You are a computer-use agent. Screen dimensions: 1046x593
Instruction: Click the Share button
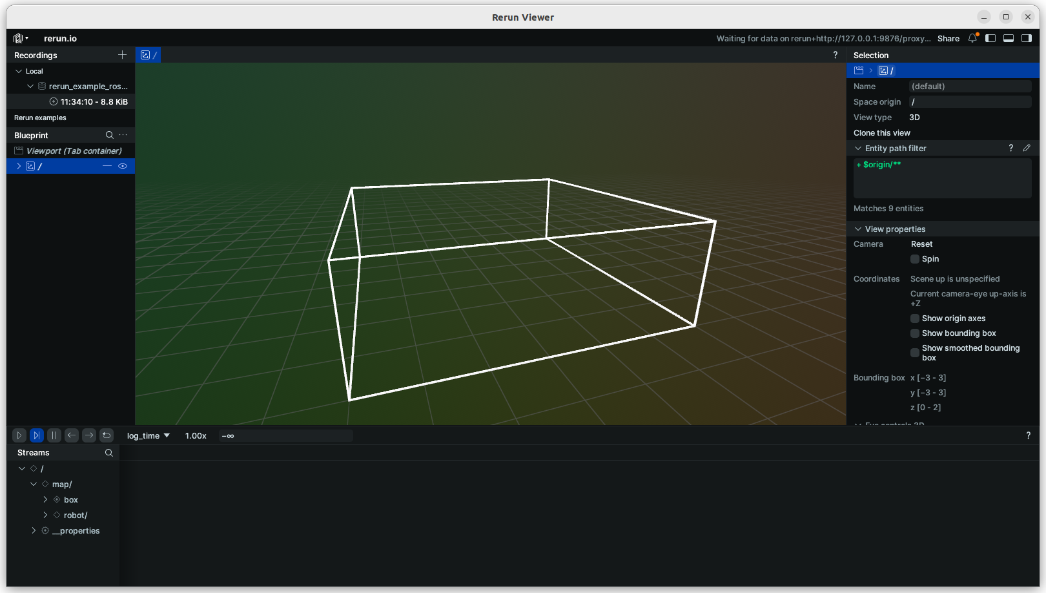click(x=948, y=39)
